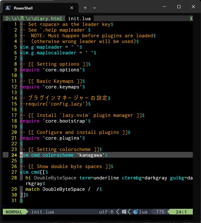Open a new terminal tab
This screenshot has height=223, width=201.
(x=85, y=8)
